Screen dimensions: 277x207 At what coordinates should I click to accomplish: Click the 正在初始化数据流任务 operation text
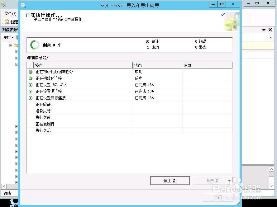(x=54, y=72)
